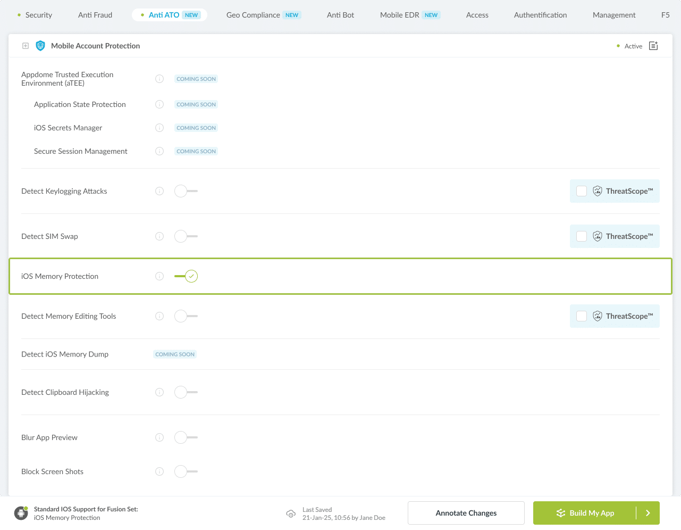Viewport: 681px width, 530px height.
Task: Open the Build My App dropdown arrow
Action: pyautogui.click(x=648, y=513)
